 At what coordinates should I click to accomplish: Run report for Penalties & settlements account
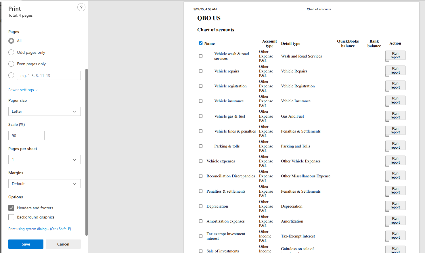(x=395, y=190)
